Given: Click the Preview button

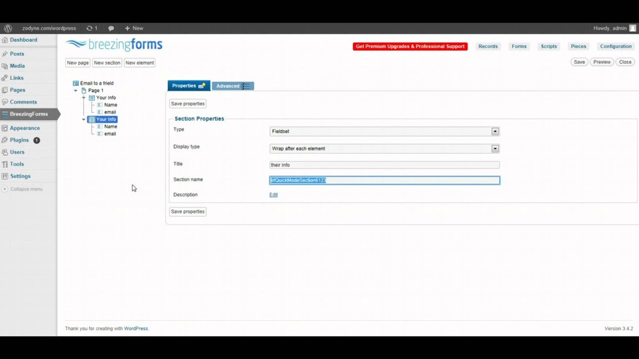Looking at the screenshot, I should pyautogui.click(x=602, y=62).
